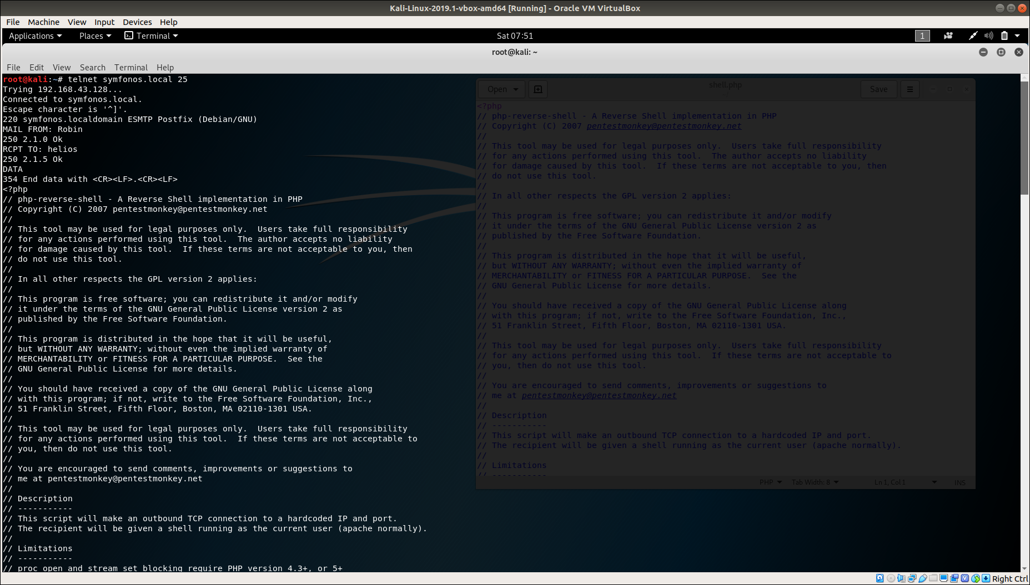Open the PHP language selector in gedit

click(771, 482)
